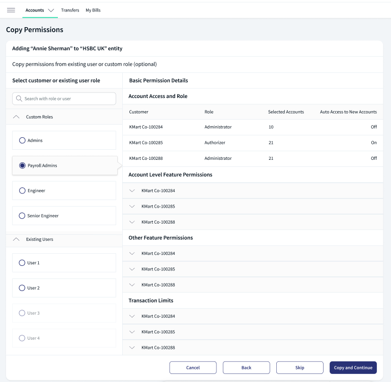Image resolution: width=391 pixels, height=382 pixels.
Task: Focus the Search with role or user field
Action: (x=64, y=99)
